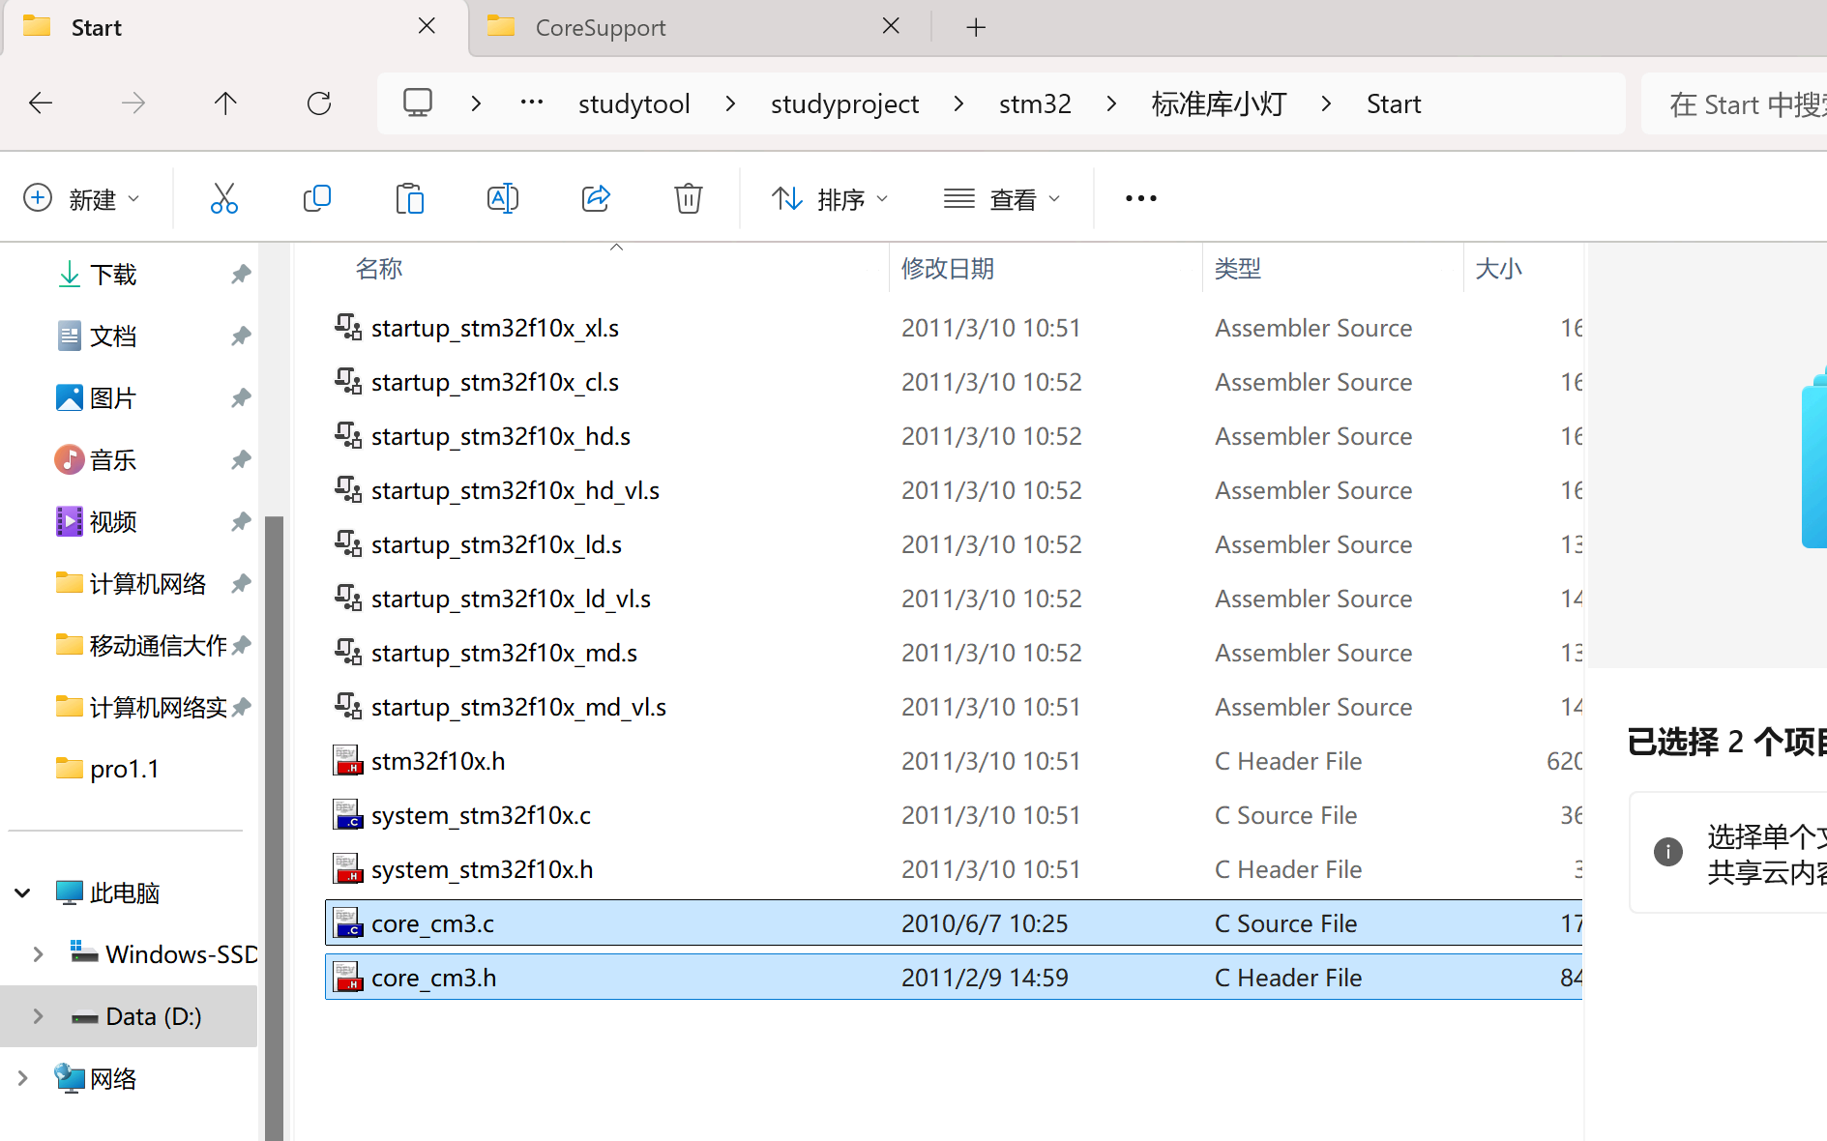This screenshot has width=1827, height=1141.
Task: Click the search box in Start folder
Action: (x=1735, y=103)
